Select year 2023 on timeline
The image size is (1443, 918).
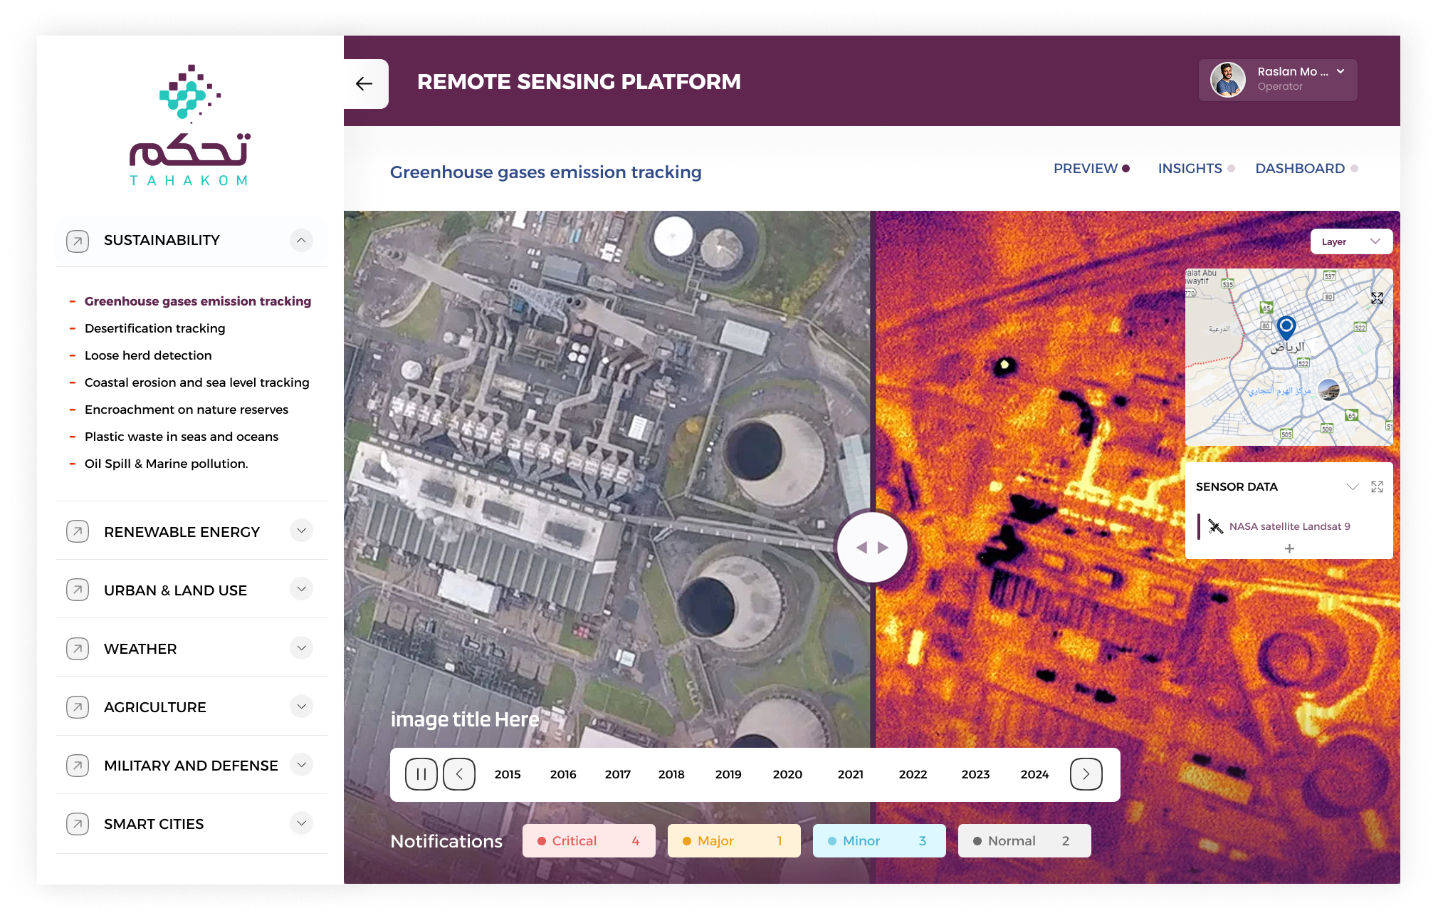tap(975, 774)
